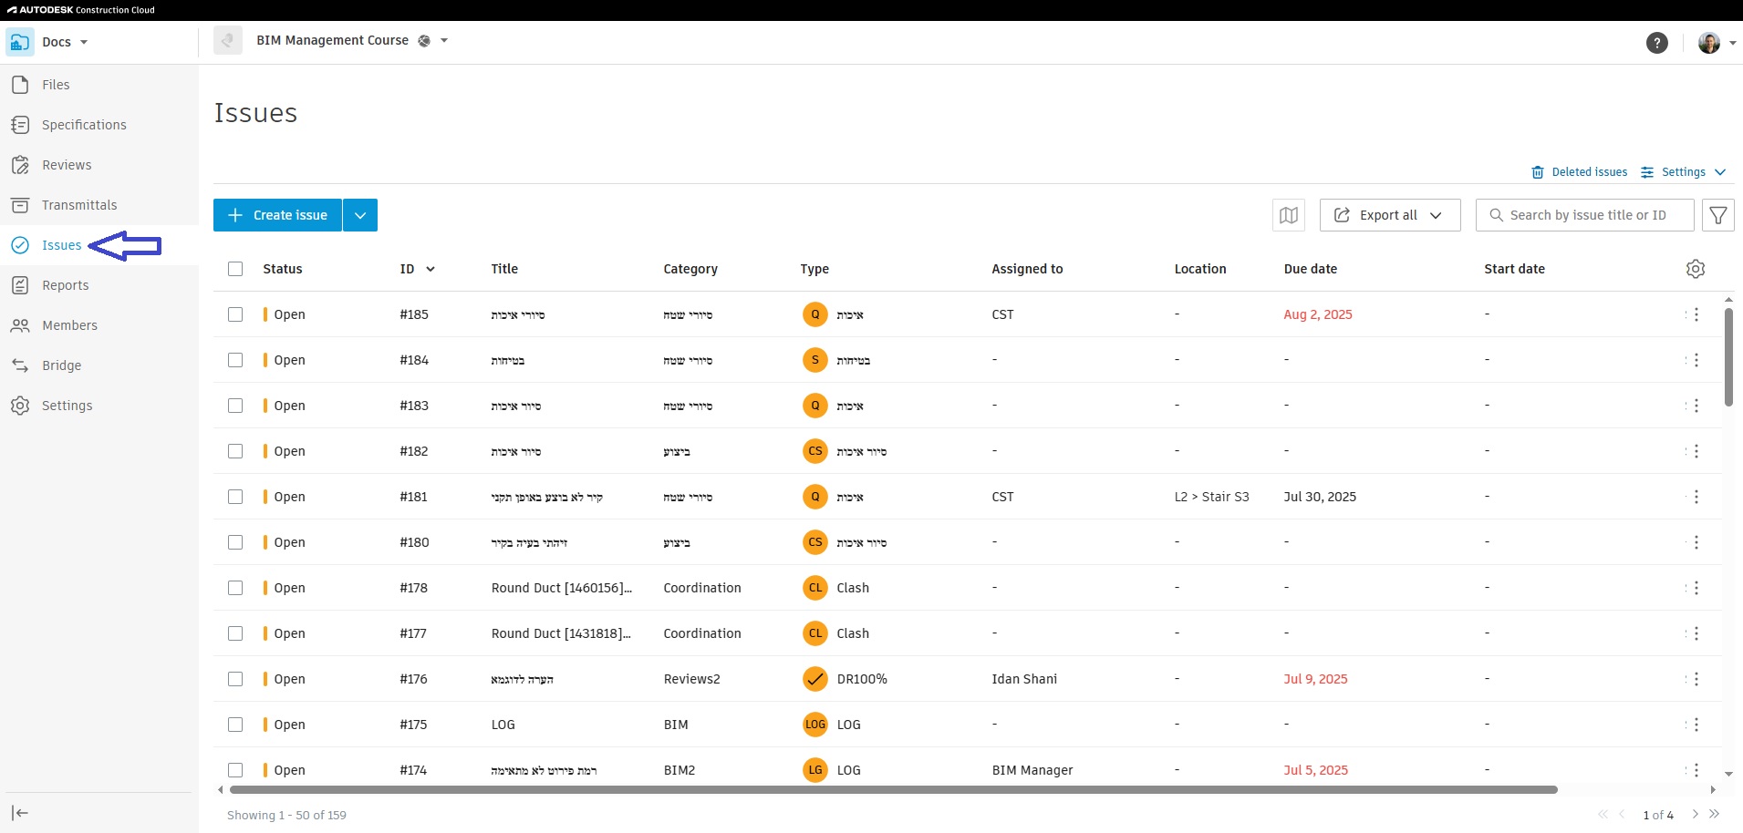
Task: Check the box for issue #185
Action: point(235,314)
